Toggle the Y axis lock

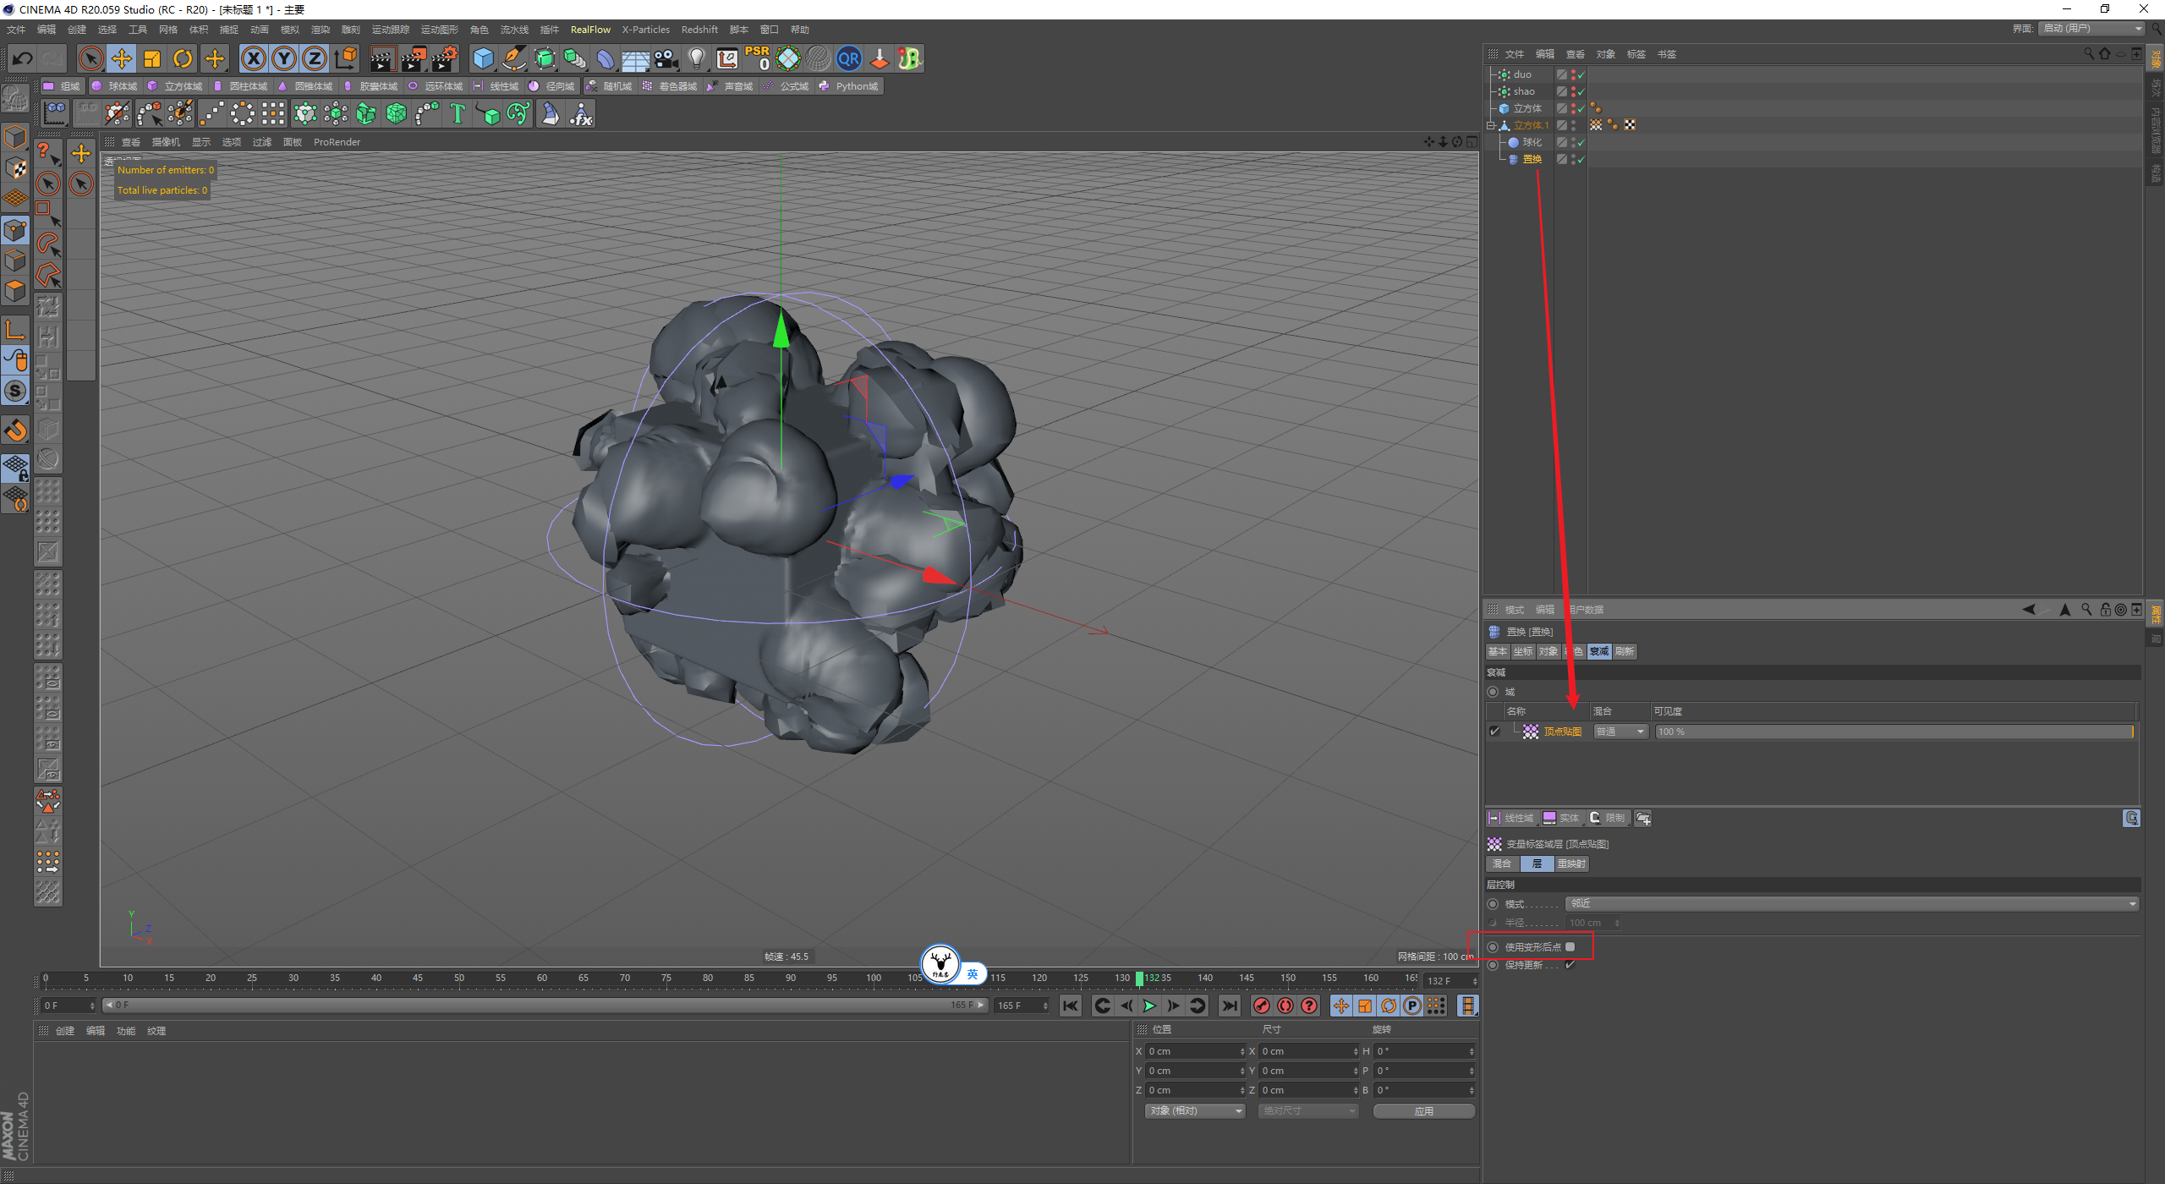pos(284,58)
